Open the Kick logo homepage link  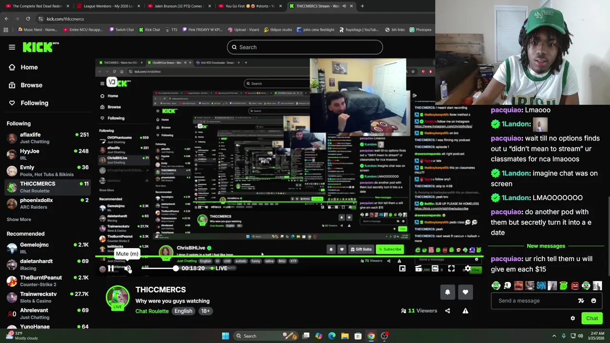[41, 47]
